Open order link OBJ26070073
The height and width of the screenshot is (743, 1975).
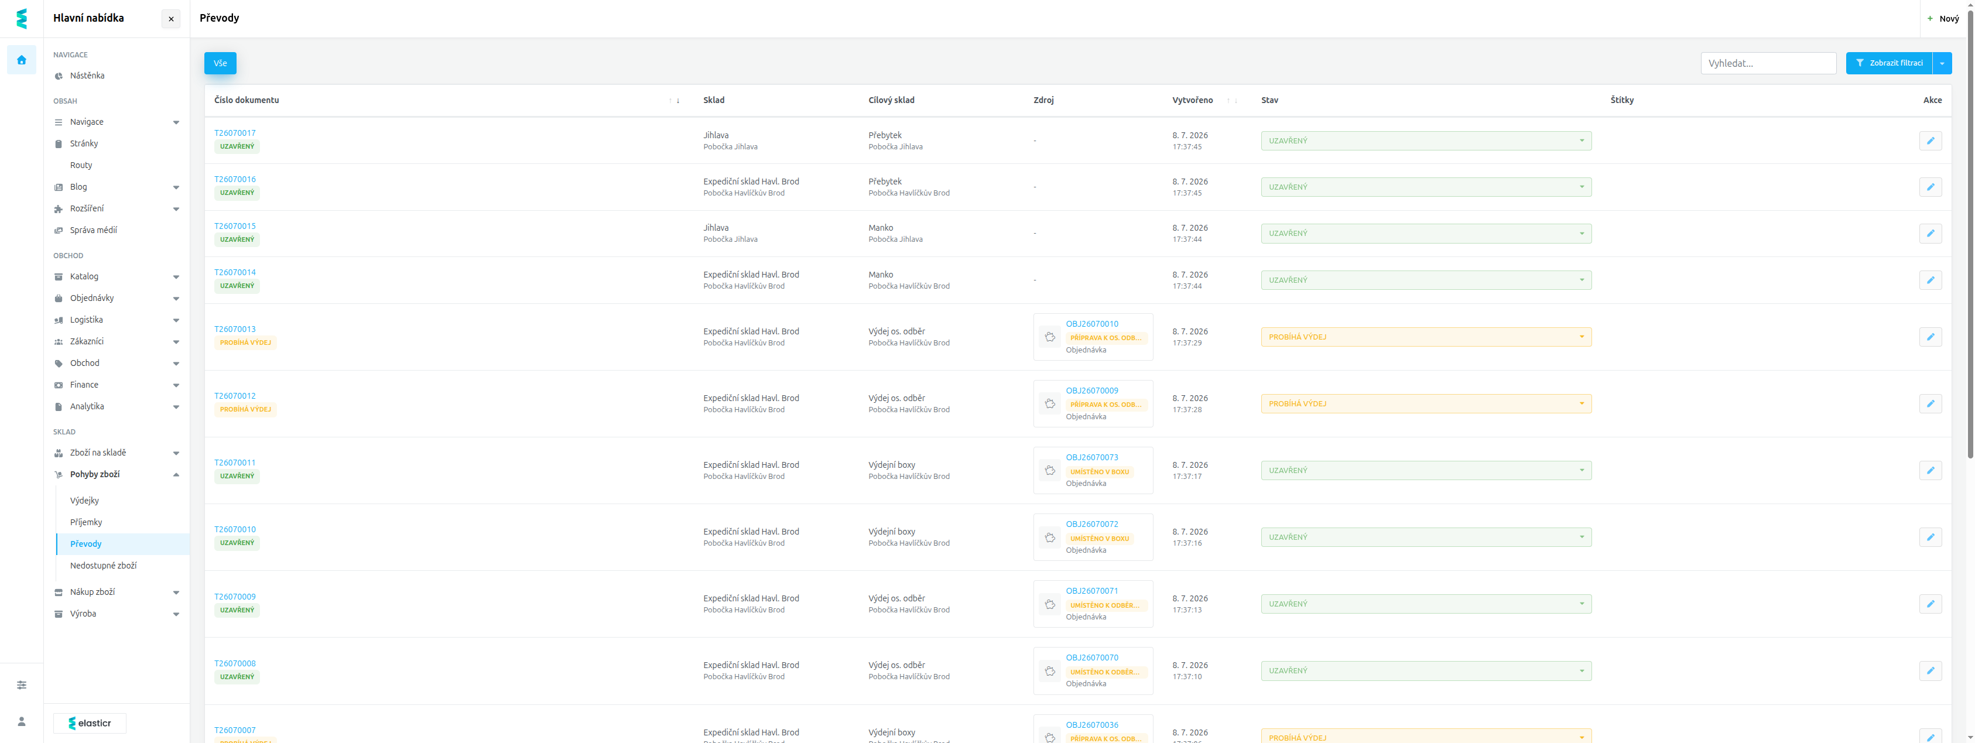coord(1092,458)
